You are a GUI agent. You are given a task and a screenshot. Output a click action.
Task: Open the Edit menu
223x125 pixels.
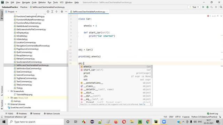click(x=13, y=2)
